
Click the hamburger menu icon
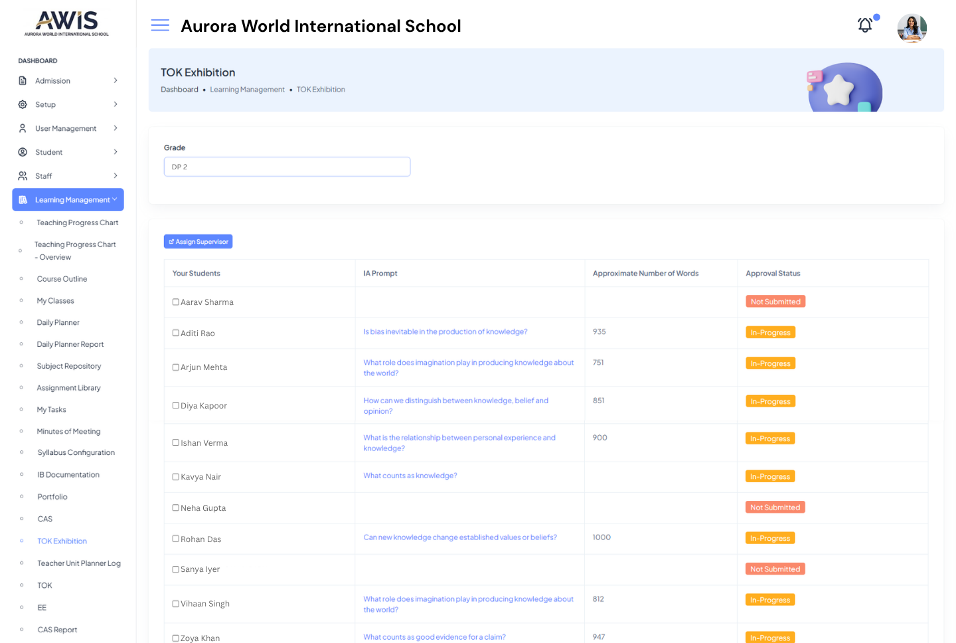pos(160,26)
